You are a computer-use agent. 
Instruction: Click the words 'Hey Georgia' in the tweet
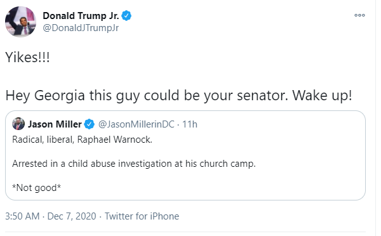tap(45, 95)
